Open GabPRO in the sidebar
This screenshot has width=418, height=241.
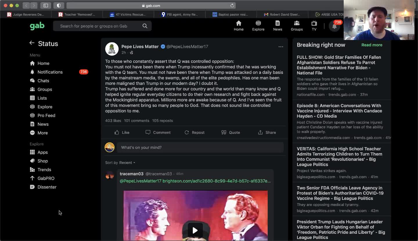(x=42, y=178)
